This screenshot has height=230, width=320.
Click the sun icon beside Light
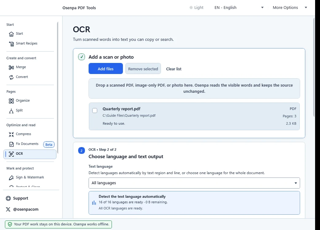[191, 8]
